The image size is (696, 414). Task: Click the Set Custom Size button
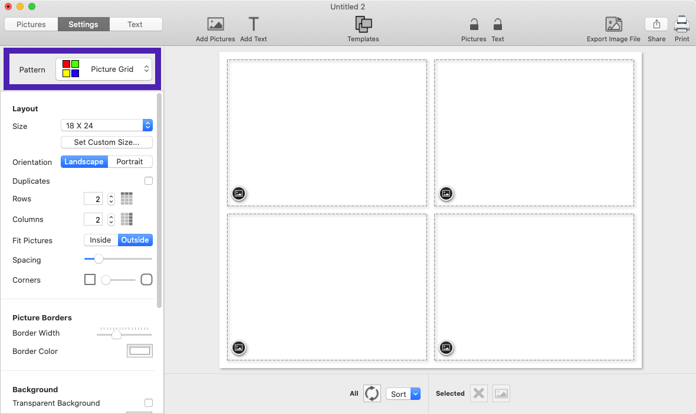(x=107, y=143)
